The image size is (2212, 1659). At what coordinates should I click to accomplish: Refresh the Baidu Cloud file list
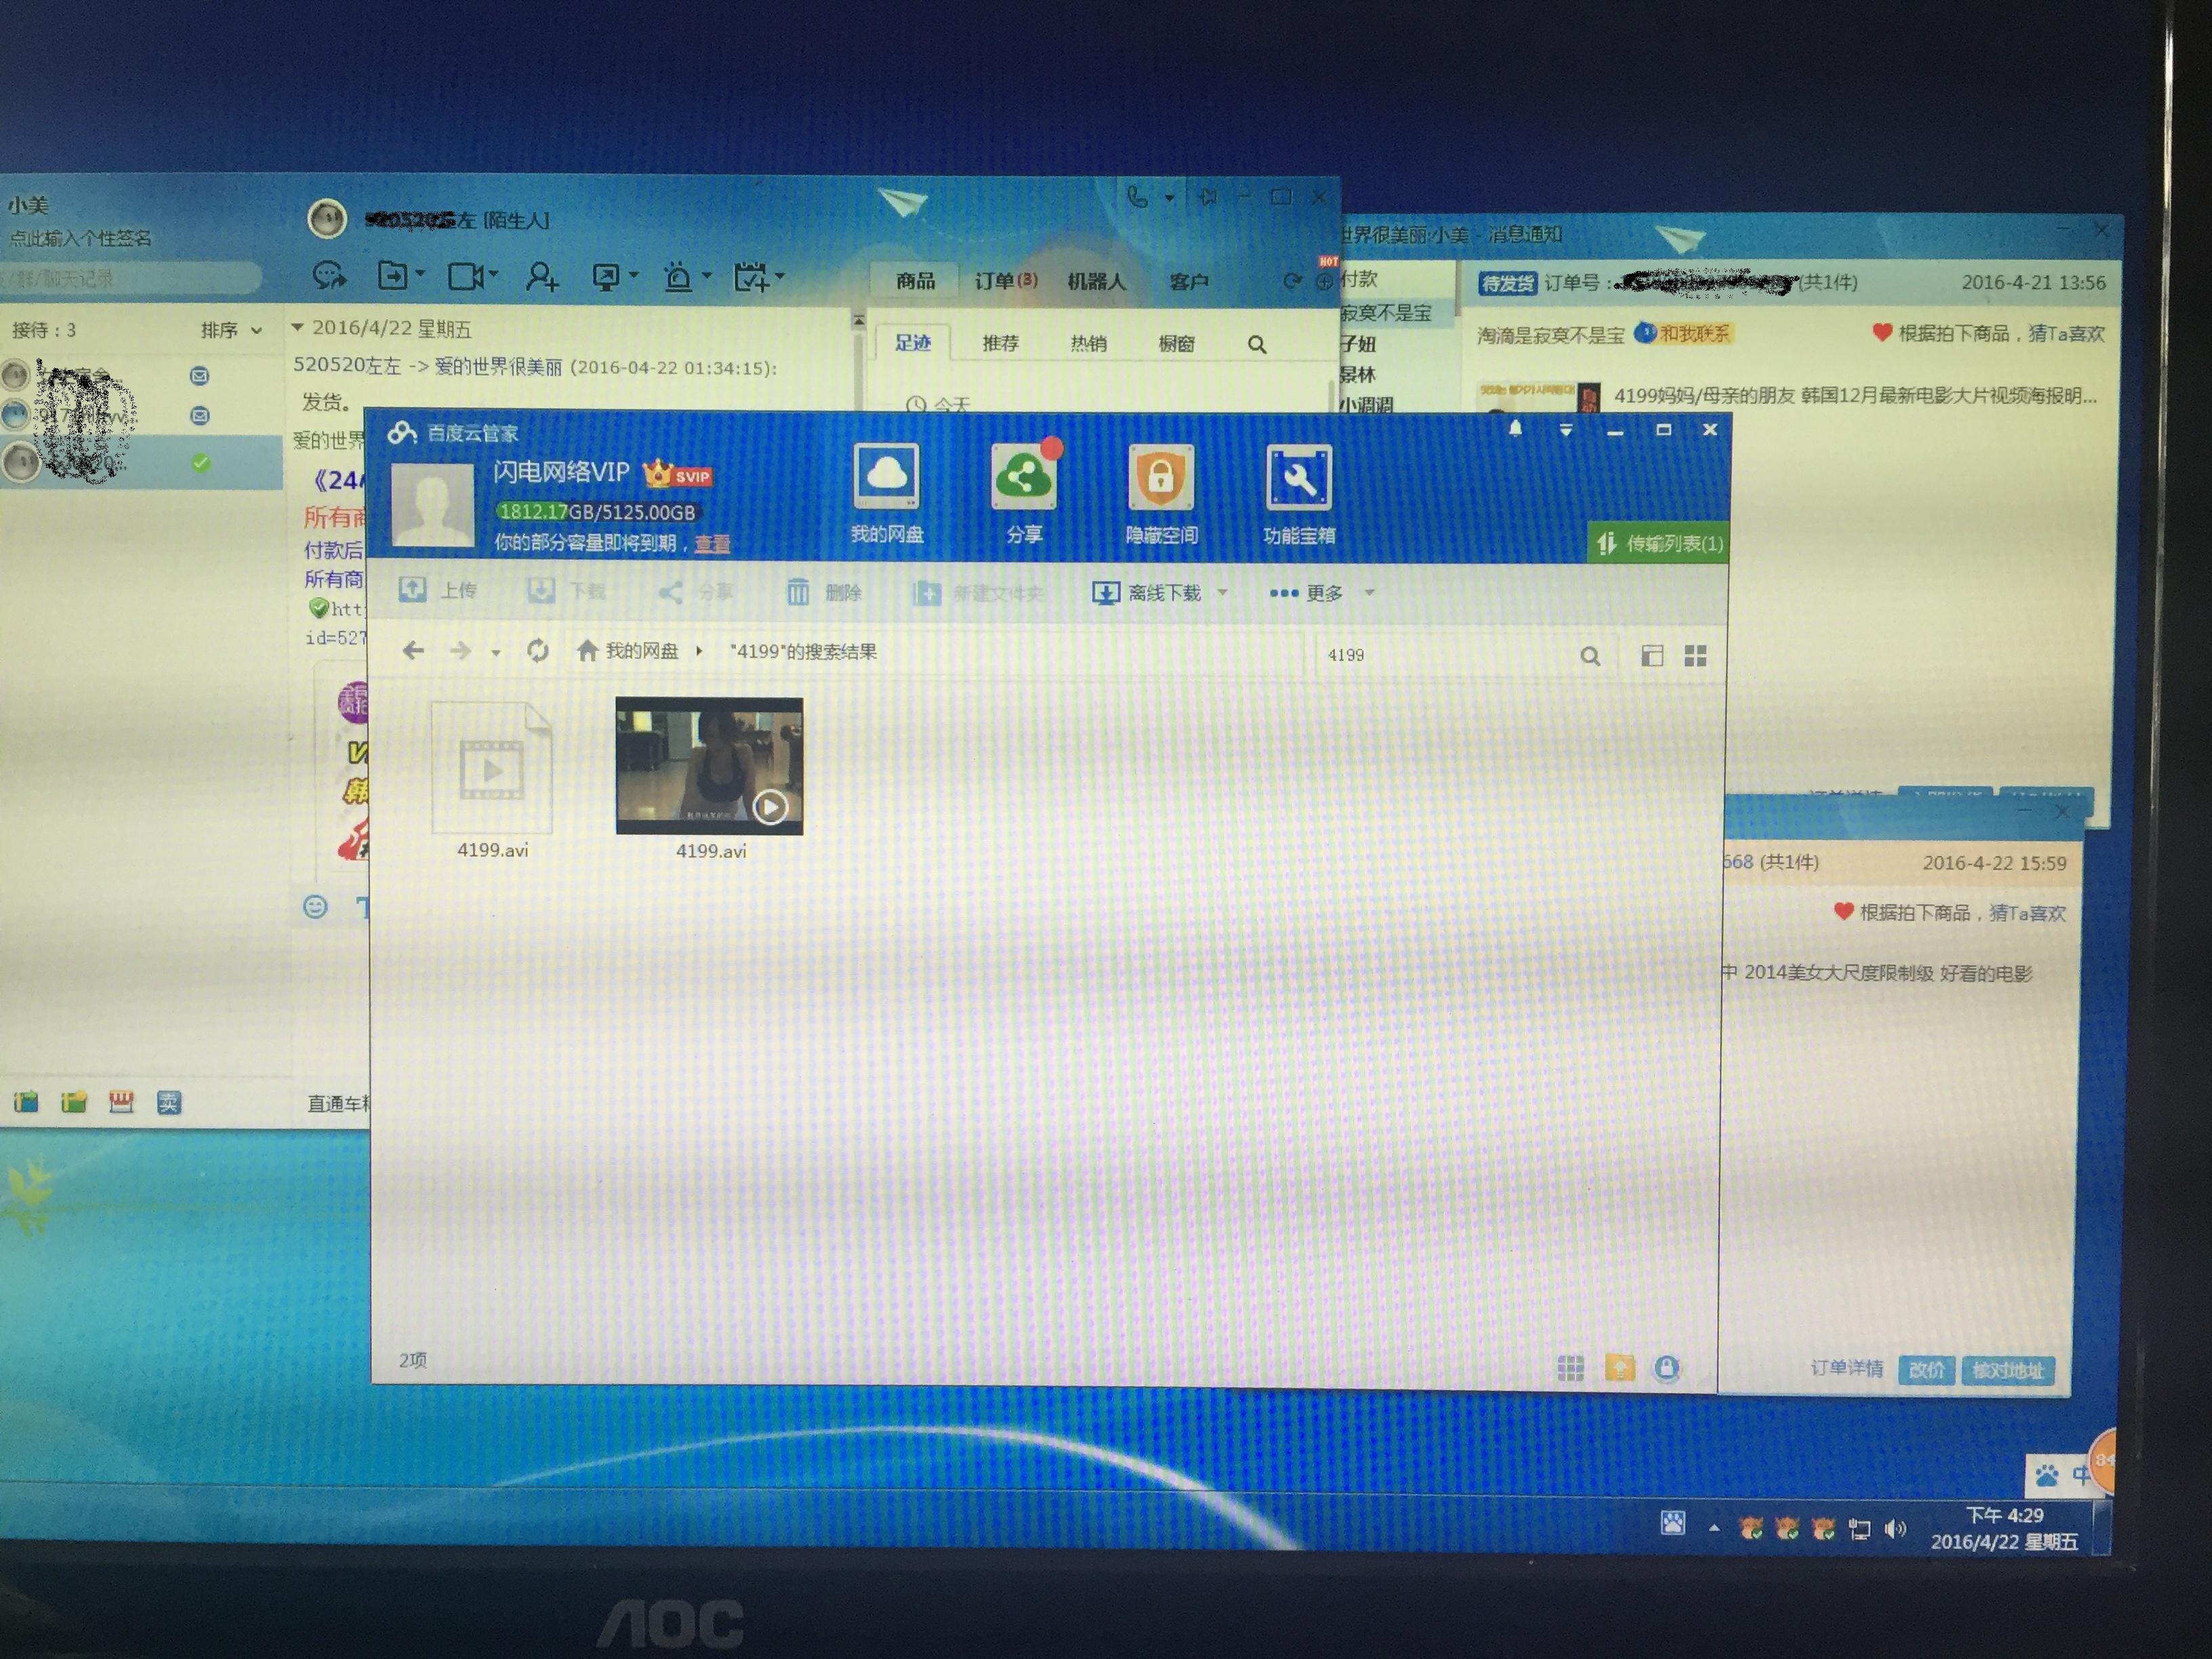tap(538, 651)
